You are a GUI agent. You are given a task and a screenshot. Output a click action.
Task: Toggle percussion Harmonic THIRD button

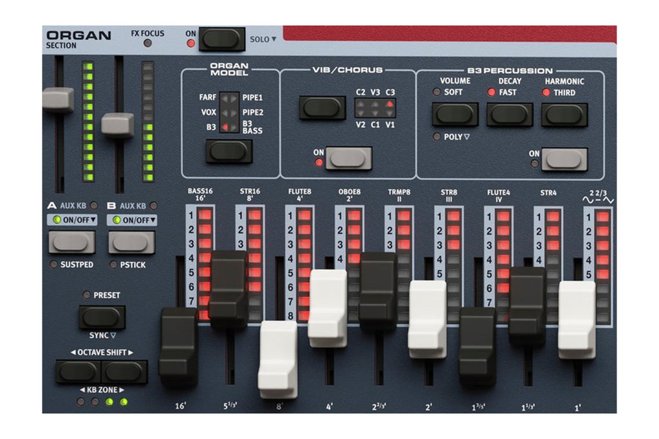coord(564,114)
